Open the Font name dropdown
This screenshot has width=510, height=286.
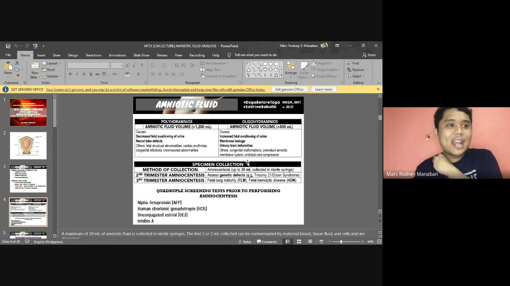pos(108,66)
